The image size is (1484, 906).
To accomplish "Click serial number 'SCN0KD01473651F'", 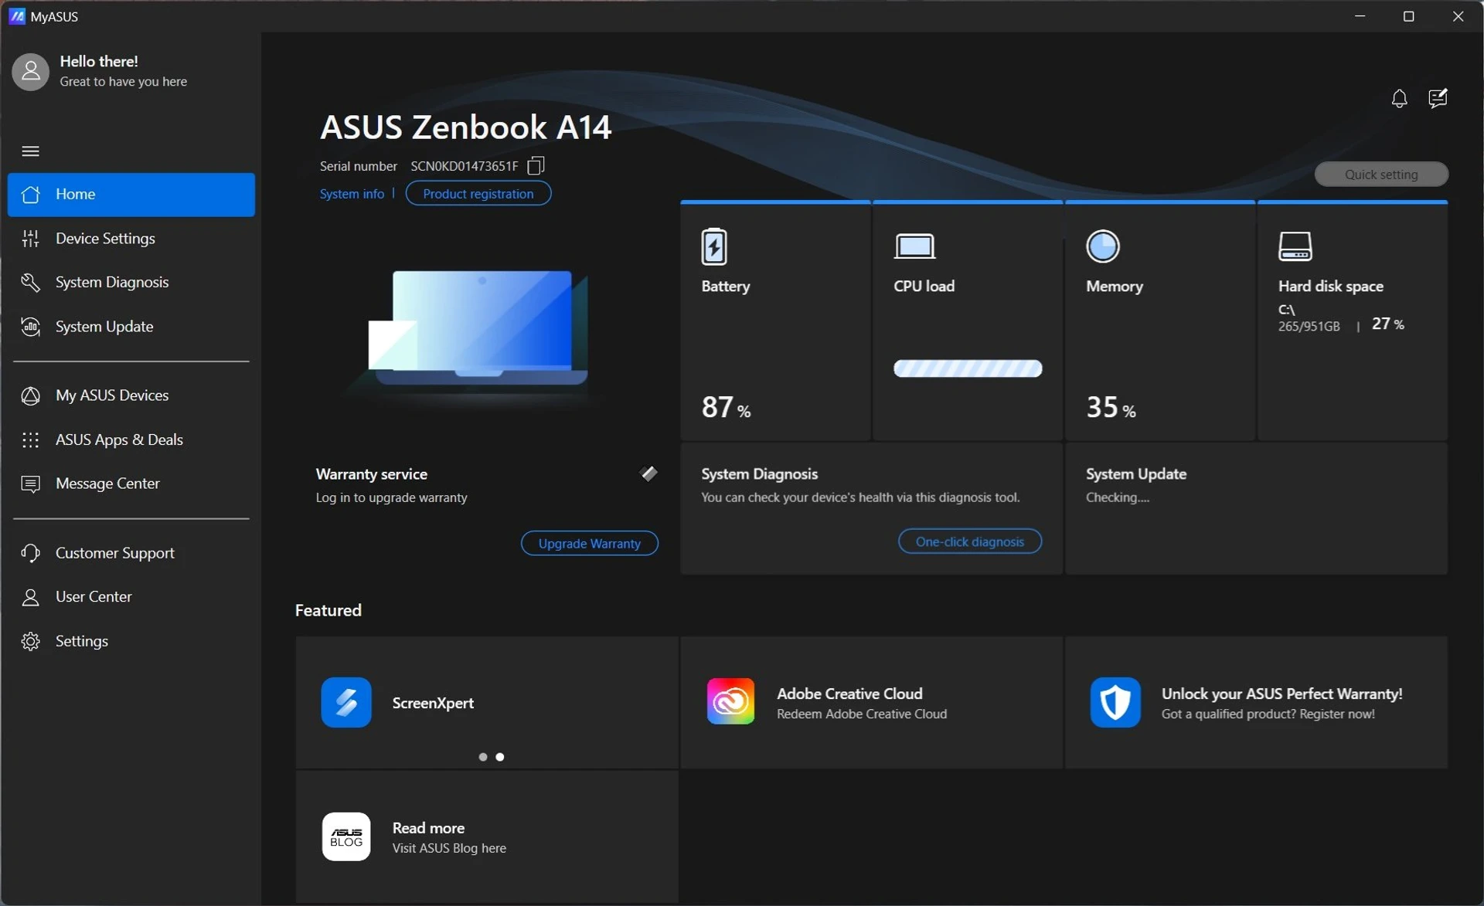I will [x=464, y=166].
